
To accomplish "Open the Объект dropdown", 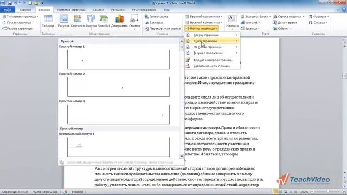I will [282, 29].
